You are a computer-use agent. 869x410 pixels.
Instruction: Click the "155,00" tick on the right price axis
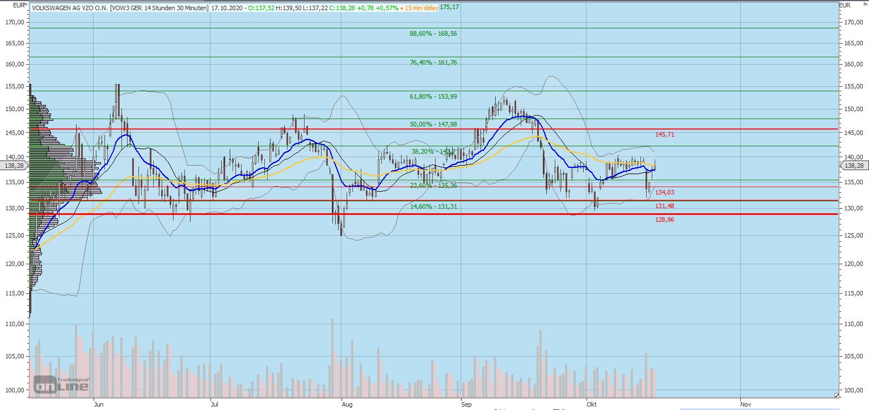point(854,86)
